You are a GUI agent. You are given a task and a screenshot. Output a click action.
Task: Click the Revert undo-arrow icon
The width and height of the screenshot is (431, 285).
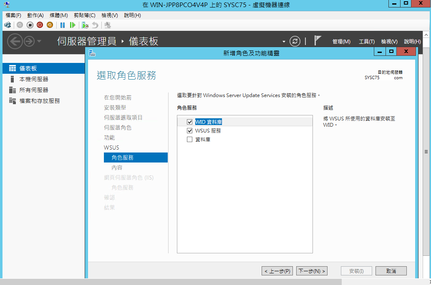[x=95, y=25]
